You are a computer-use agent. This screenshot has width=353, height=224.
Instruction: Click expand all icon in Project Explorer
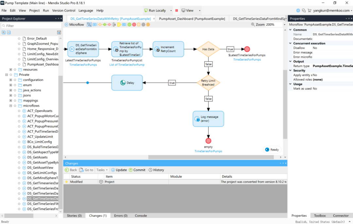(x=4, y=32)
